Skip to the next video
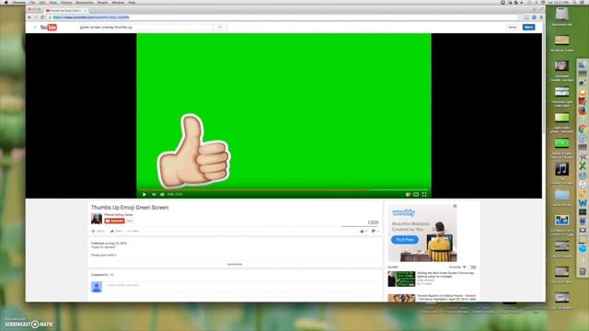589x331 pixels. tap(154, 194)
